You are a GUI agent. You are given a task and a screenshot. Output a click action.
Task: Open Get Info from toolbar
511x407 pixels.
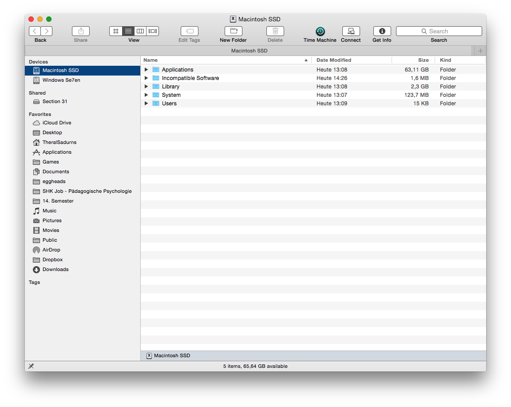(382, 31)
